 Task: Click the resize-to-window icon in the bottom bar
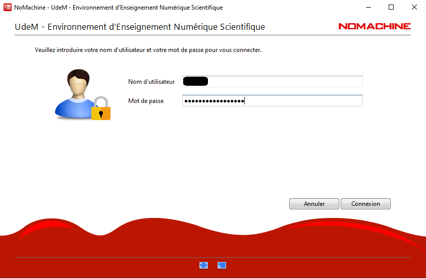point(222,265)
